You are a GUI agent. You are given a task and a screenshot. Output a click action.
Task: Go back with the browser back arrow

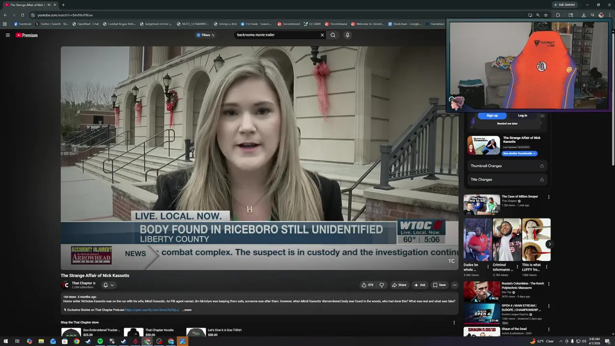pyautogui.click(x=5, y=15)
